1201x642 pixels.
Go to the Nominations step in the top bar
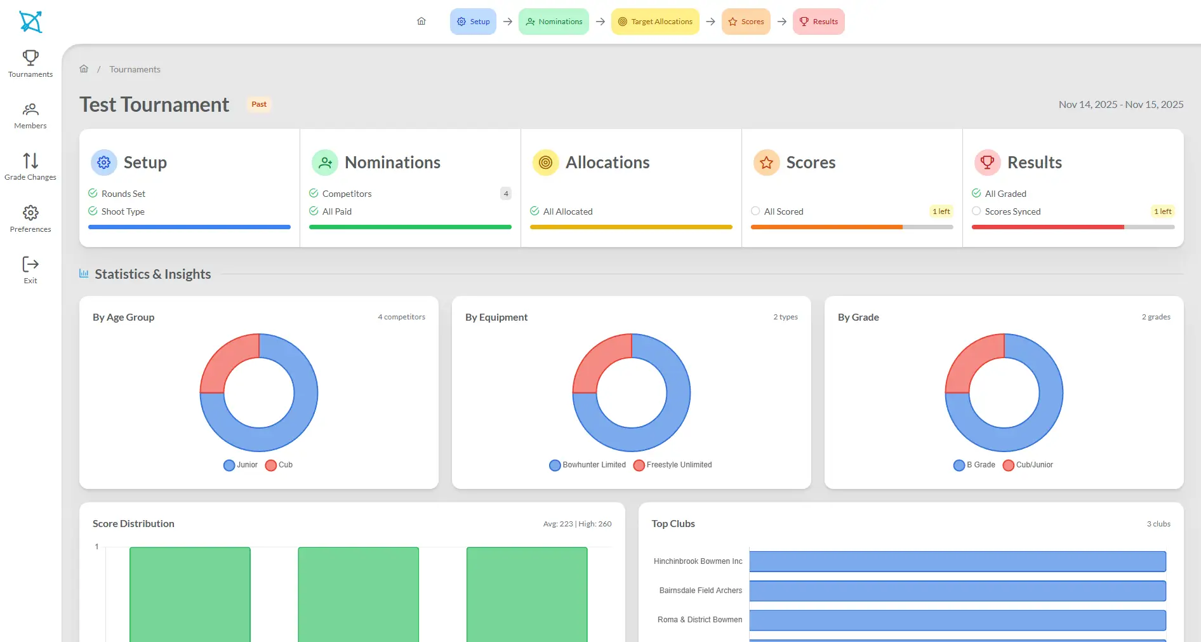[554, 22]
